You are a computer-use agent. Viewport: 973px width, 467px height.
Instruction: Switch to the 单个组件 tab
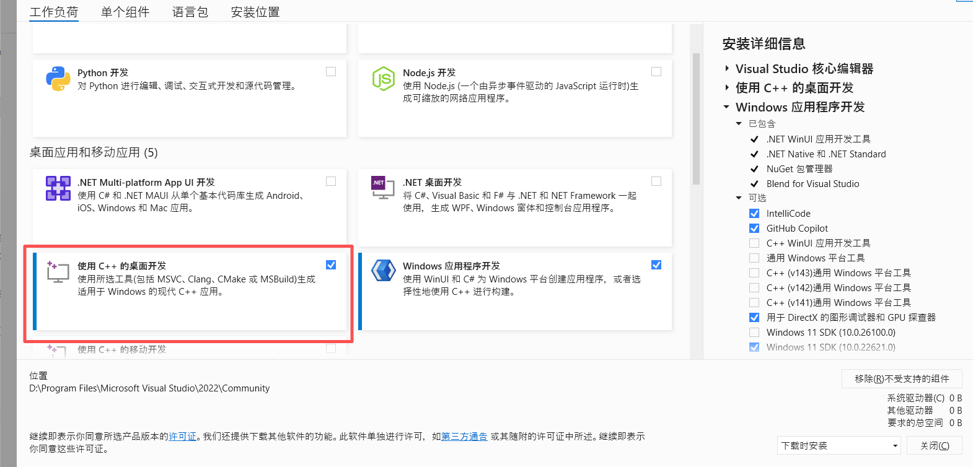pyautogui.click(x=125, y=12)
